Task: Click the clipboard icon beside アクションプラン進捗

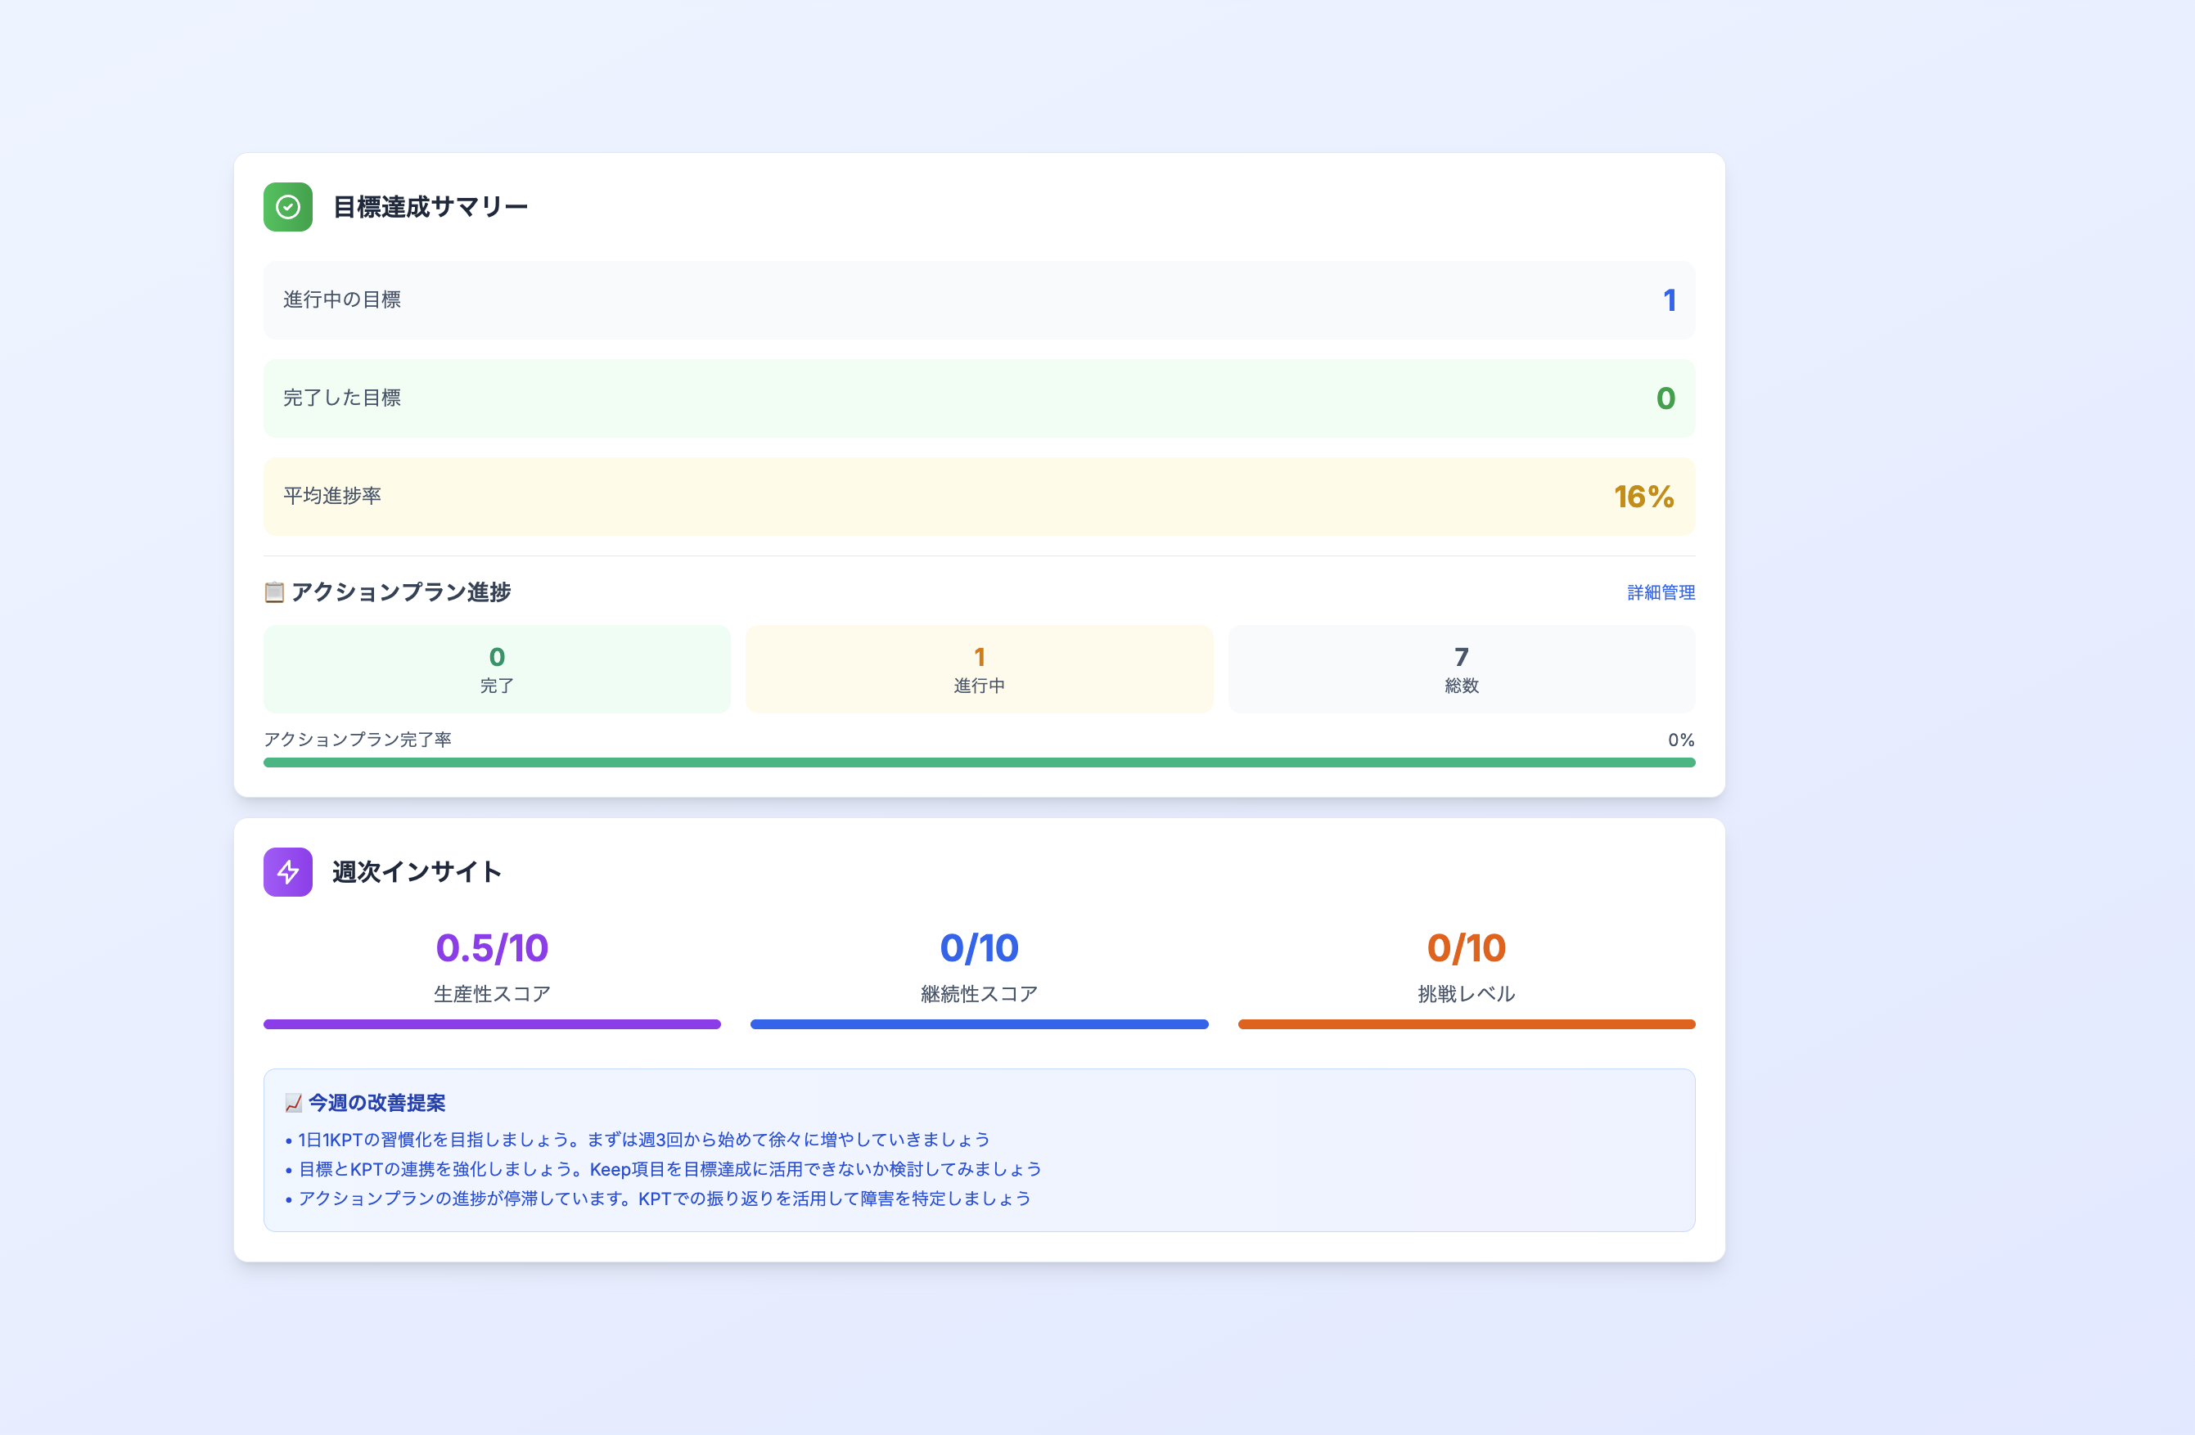Action: pyautogui.click(x=274, y=592)
